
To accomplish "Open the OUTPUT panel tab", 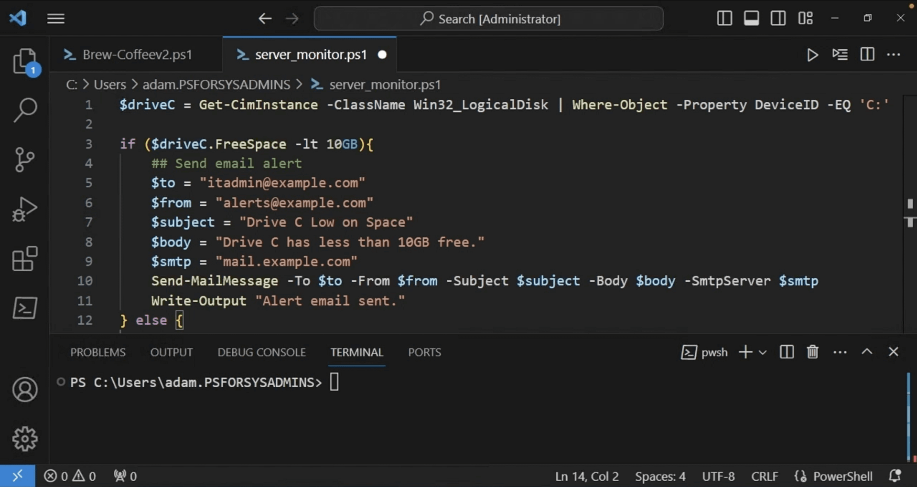I will pyautogui.click(x=172, y=352).
